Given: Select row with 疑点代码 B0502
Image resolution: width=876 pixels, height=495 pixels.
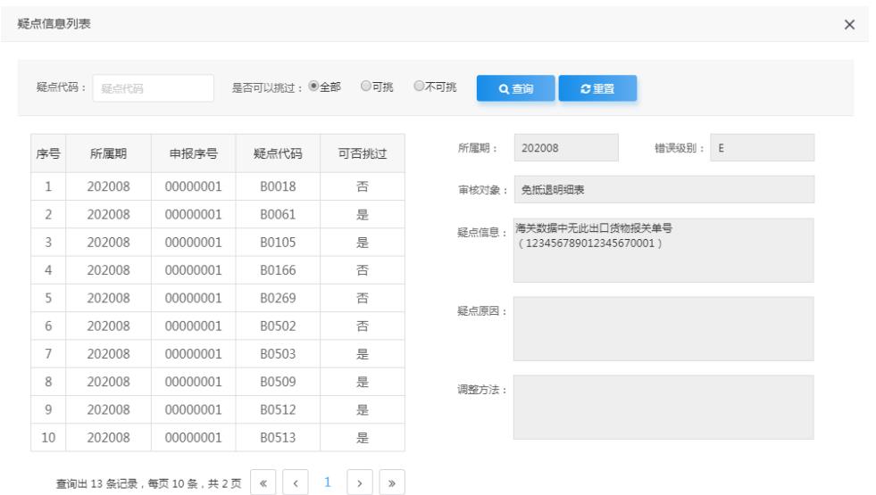Looking at the screenshot, I should click(277, 326).
